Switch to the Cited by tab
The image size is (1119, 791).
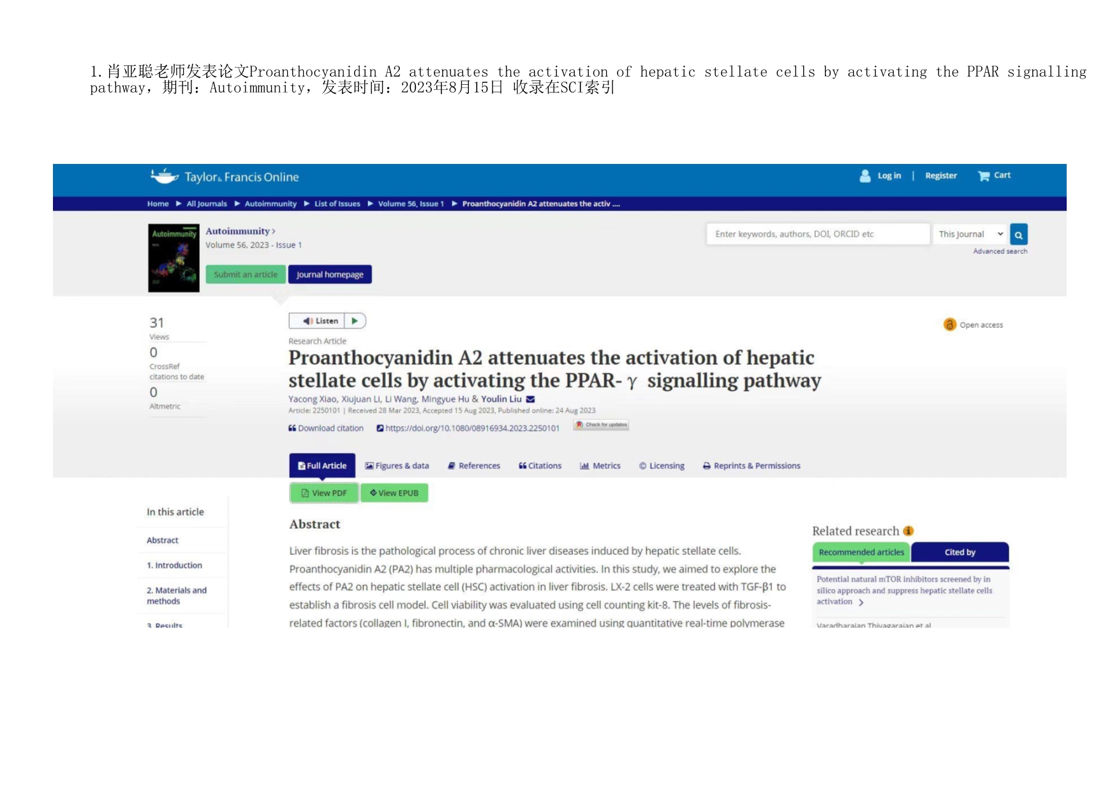[x=960, y=552]
